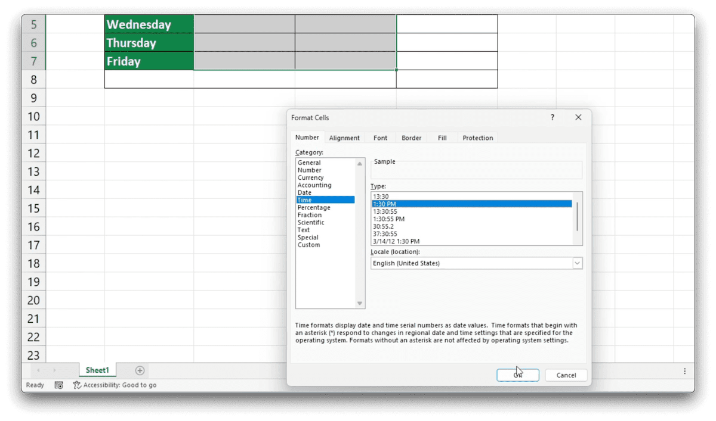
Task: Open the Border tab
Action: coord(412,138)
